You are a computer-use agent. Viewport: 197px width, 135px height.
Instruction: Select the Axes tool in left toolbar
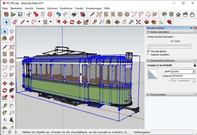[x=5, y=120]
